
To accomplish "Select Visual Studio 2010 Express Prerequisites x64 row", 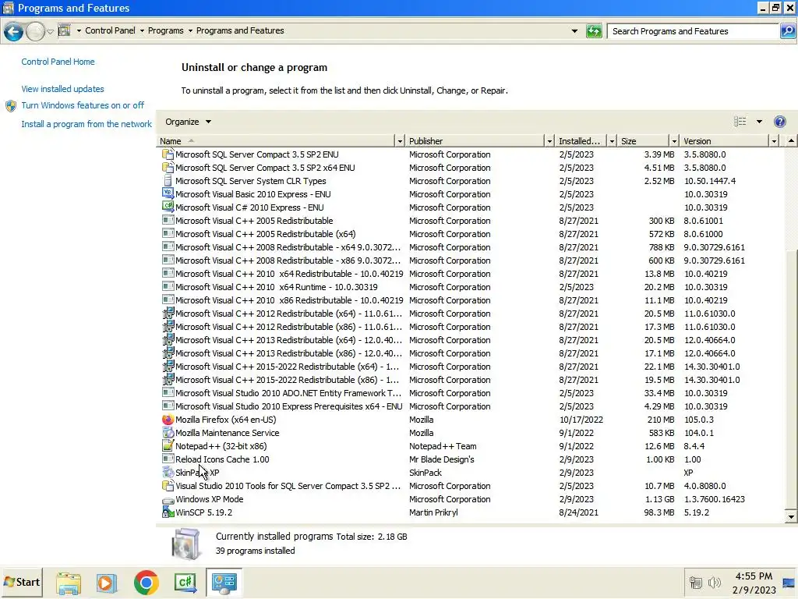I will pos(471,406).
